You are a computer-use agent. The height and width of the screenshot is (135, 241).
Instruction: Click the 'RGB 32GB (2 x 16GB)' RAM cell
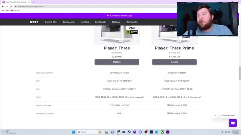[x=119, y=97]
